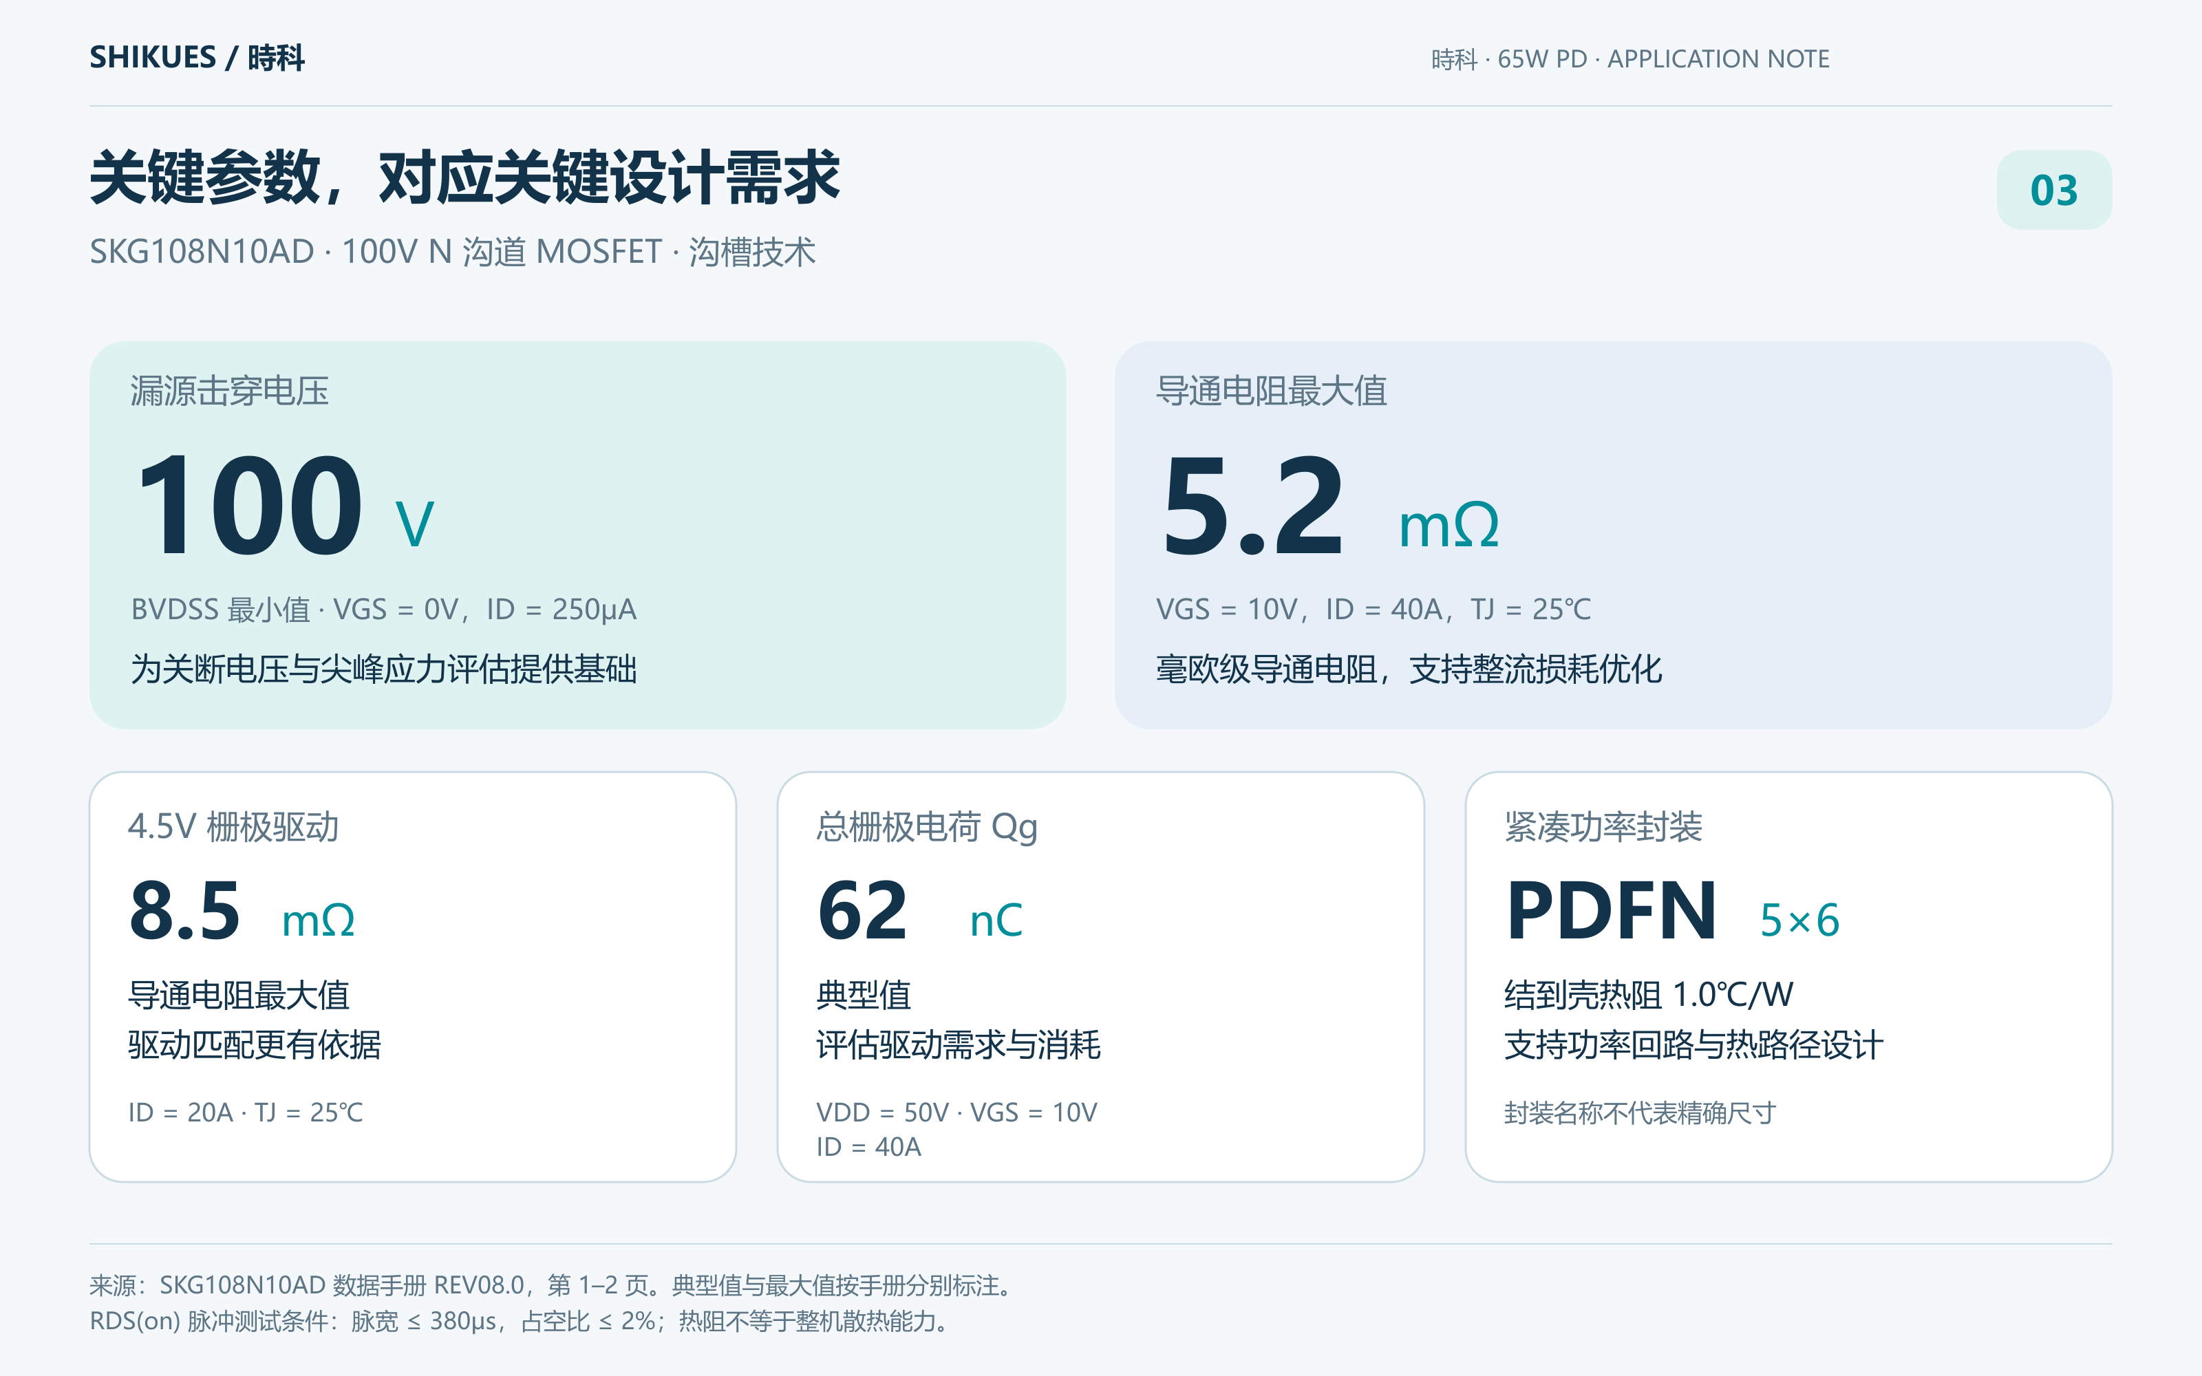Select the 'PDFN' package name
The image size is (2202, 1376).
coord(1612,910)
